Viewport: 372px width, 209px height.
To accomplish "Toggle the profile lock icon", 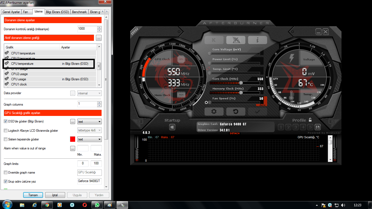I will pyautogui.click(x=310, y=120).
